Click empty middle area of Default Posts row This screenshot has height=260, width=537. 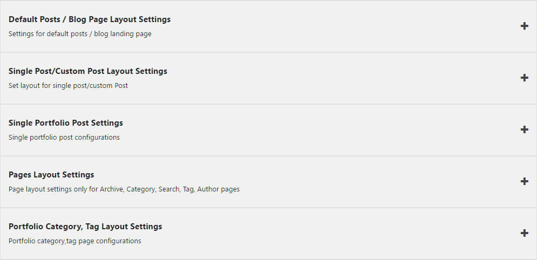pos(335,26)
